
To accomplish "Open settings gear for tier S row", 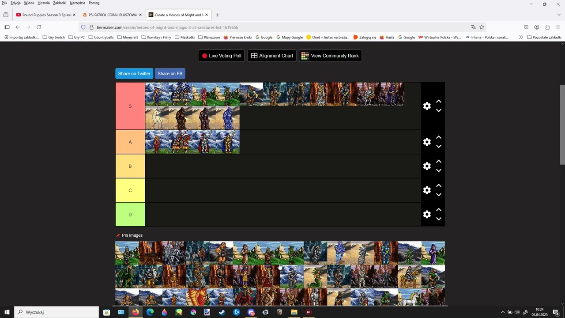I will tap(427, 106).
